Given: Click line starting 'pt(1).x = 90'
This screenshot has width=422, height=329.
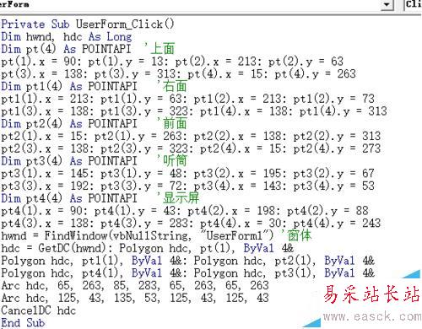Looking at the screenshot, I should 172,62.
